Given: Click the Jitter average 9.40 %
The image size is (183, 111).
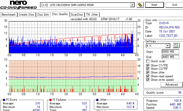Looking at the screenshot, I should click(130, 103).
